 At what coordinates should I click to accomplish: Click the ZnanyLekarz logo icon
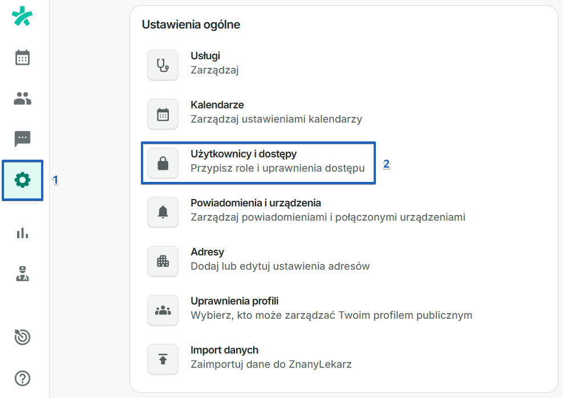[22, 17]
